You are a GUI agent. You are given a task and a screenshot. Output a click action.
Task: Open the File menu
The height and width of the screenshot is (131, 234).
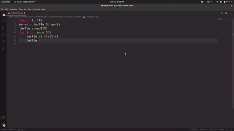click(x=2, y=9)
